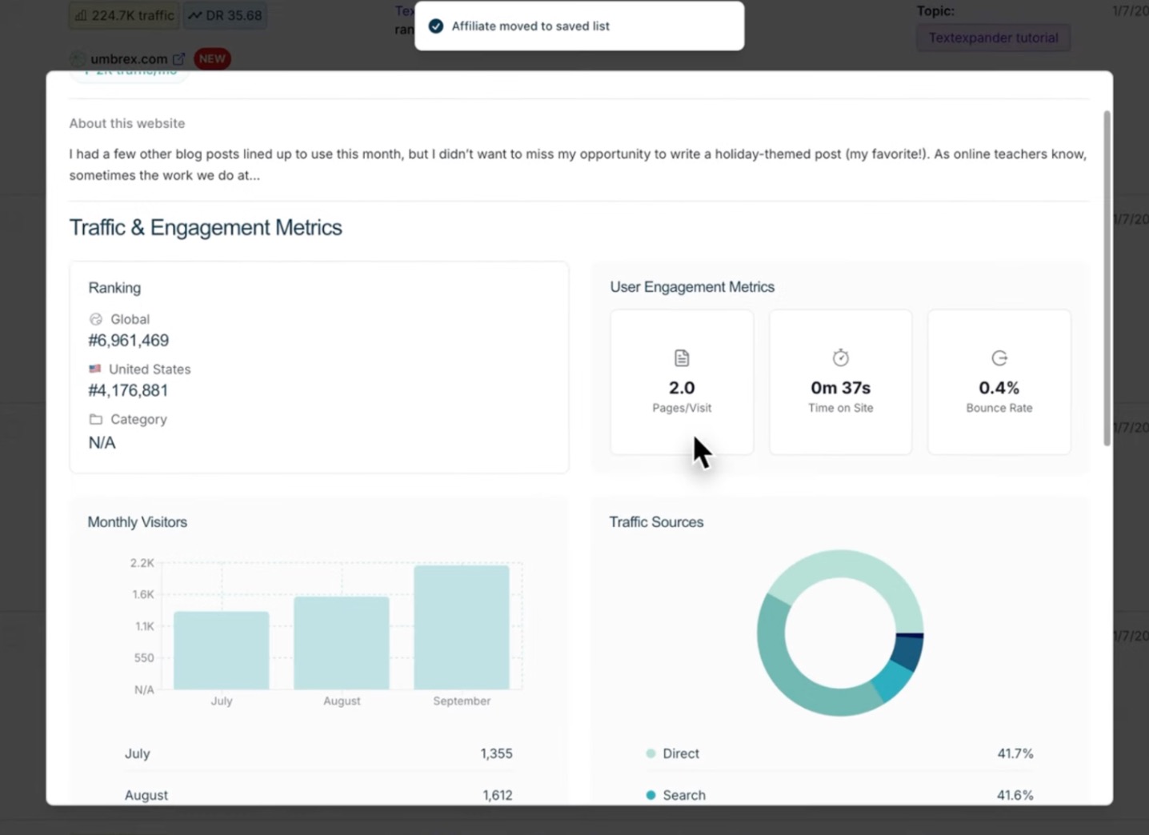1149x835 pixels.
Task: Click the Pages/Visit document icon
Action: coord(682,358)
